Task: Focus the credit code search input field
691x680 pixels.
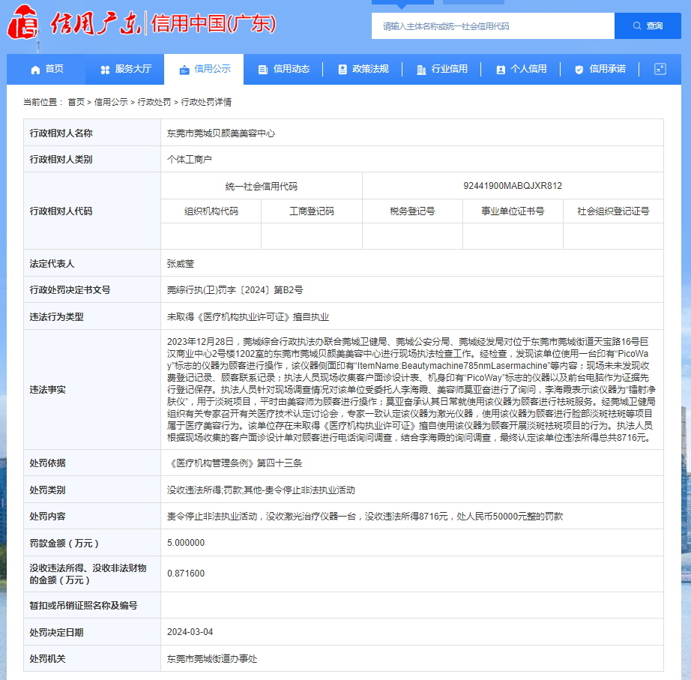Action: (x=492, y=26)
